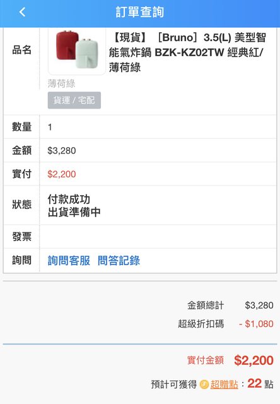Viewport: 280px width, 404px height.
Task: Tap the back arrow in the header
Action: [x=23, y=12]
